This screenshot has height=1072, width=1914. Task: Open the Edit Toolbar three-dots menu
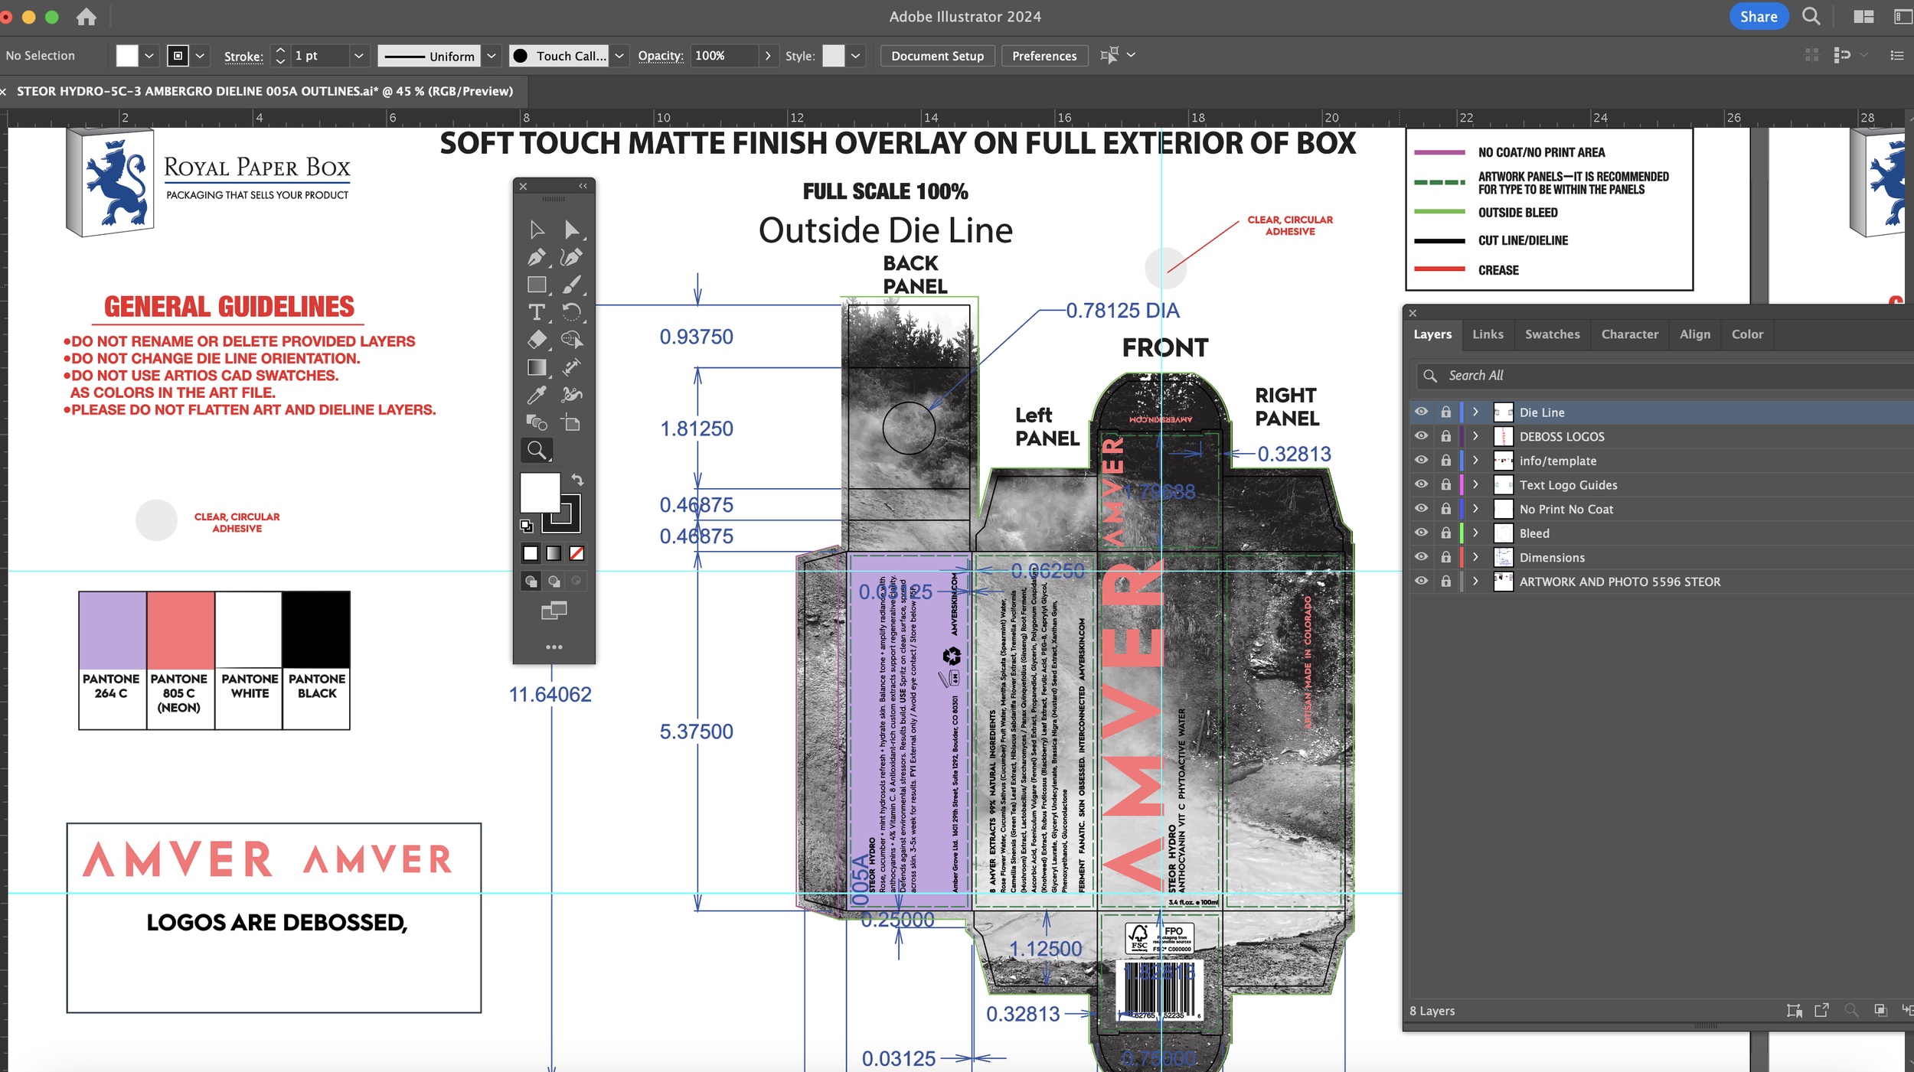coord(554,647)
